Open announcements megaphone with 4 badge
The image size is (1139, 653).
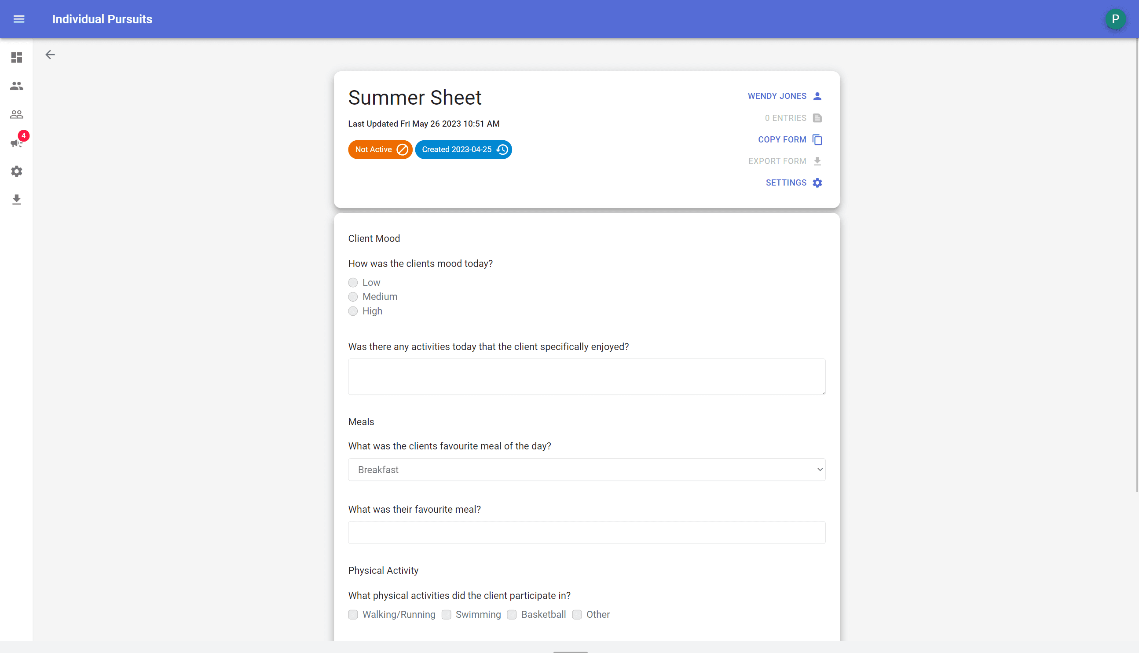coord(17,142)
